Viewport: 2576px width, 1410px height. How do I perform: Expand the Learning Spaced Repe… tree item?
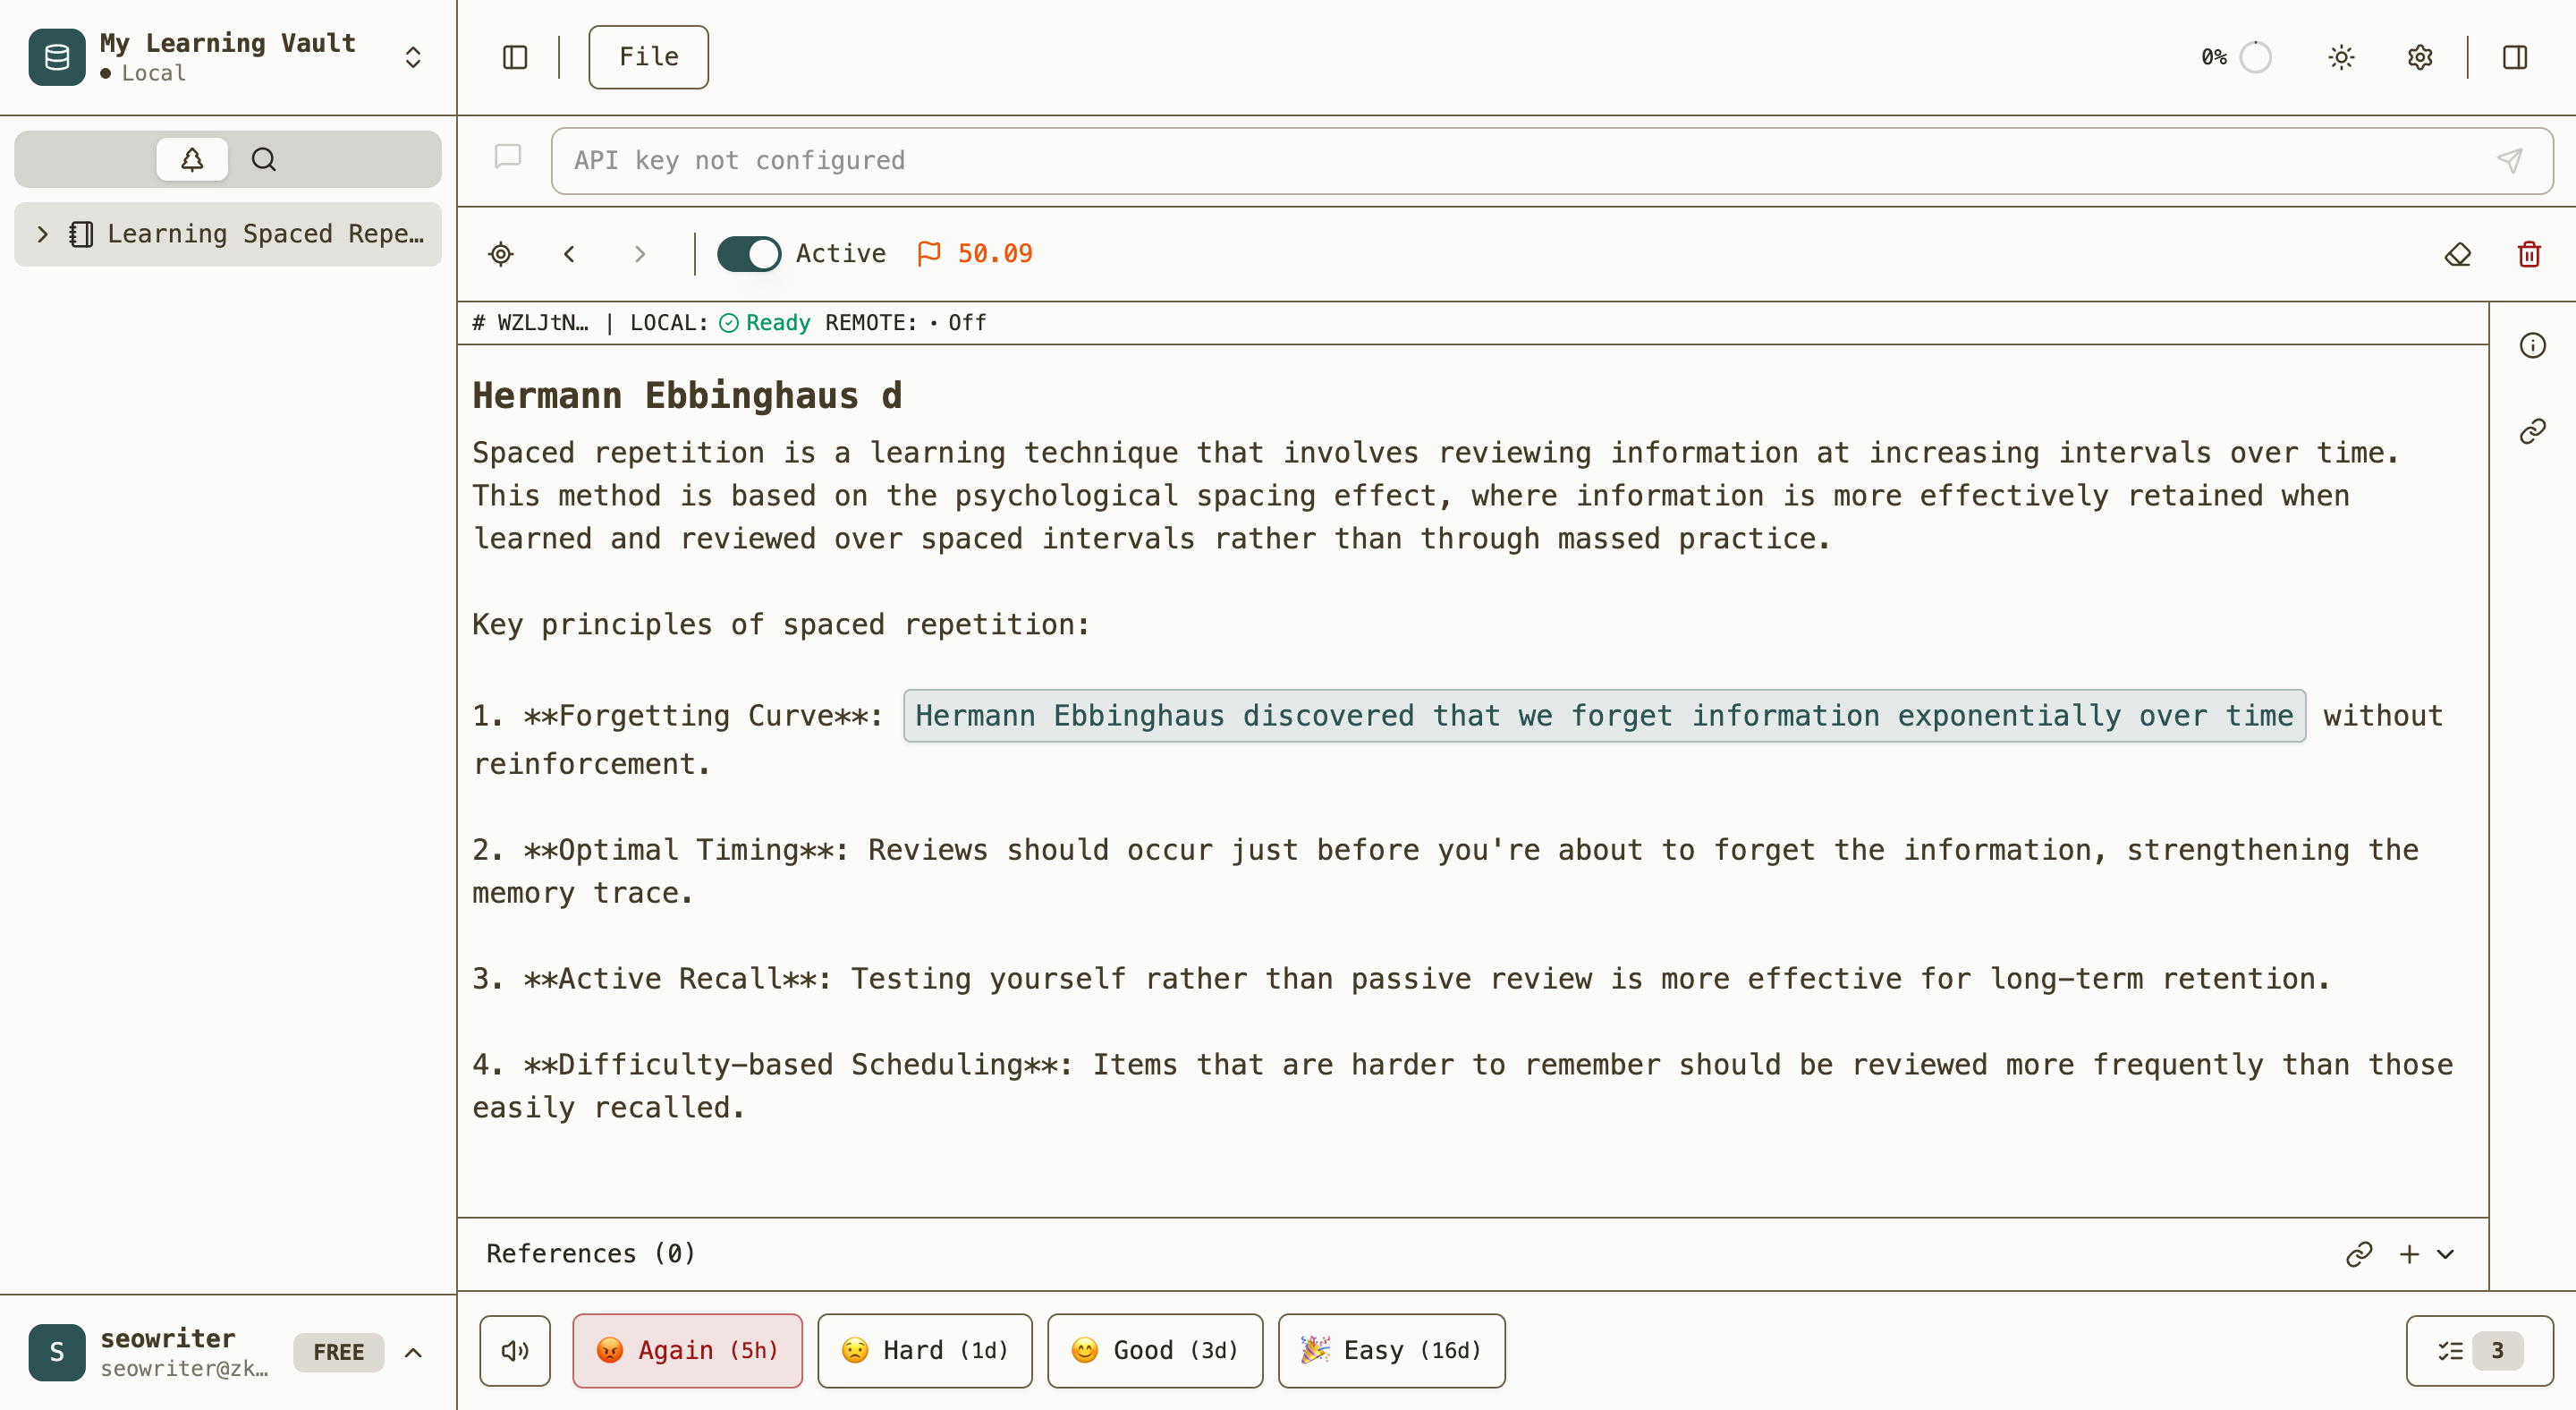click(42, 234)
